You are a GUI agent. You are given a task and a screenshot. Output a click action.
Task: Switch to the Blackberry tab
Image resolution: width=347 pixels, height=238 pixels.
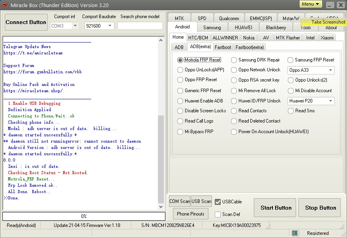(x=276, y=28)
